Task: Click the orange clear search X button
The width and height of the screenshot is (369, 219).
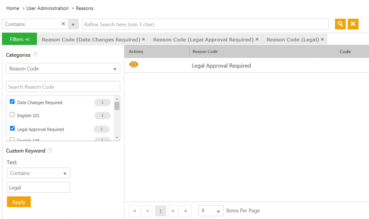Action: tap(353, 24)
